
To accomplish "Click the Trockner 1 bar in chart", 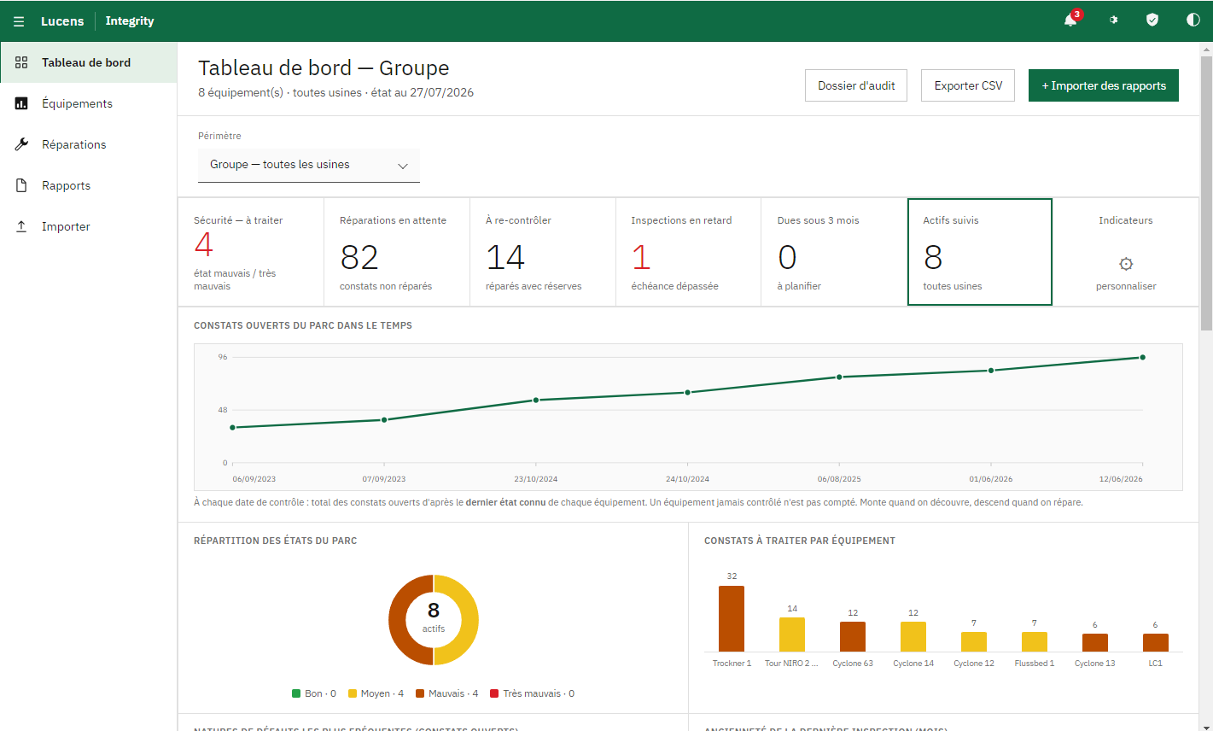I will [732, 618].
